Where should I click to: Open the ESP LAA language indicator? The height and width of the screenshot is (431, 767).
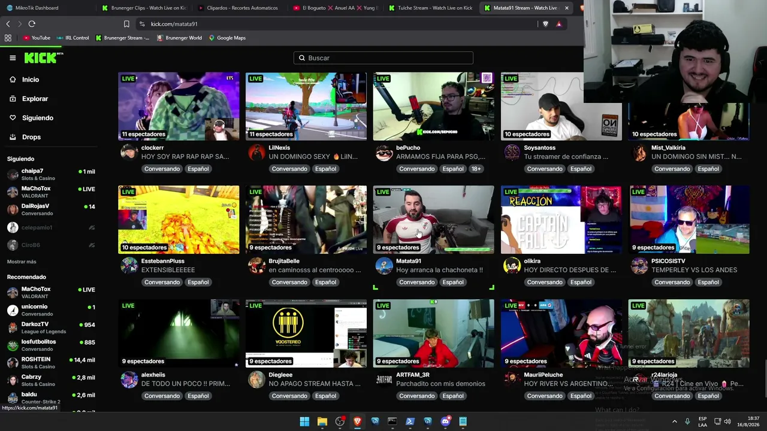(703, 421)
